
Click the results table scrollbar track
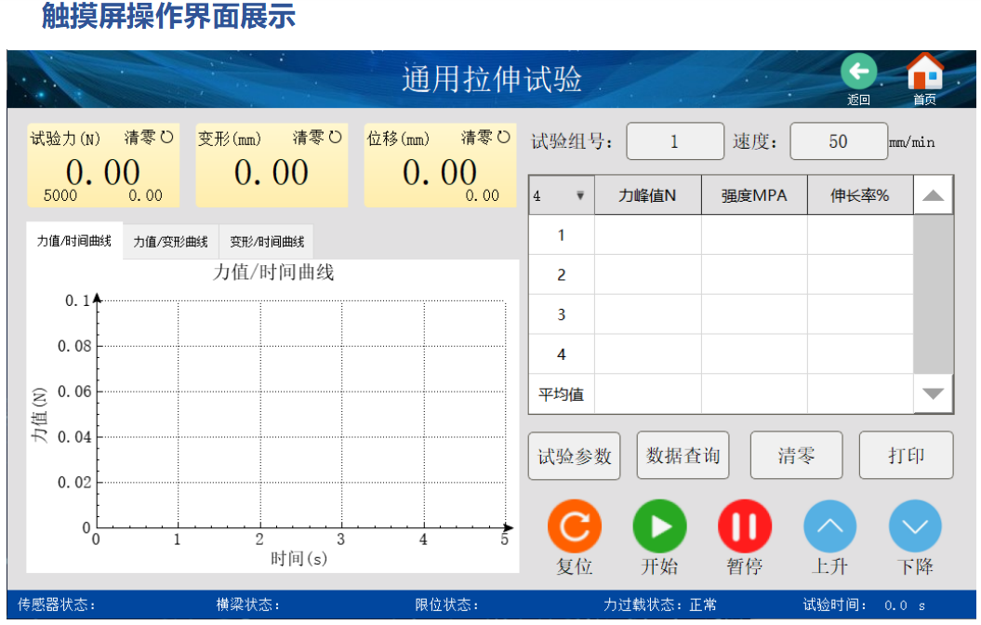pyautogui.click(x=933, y=295)
